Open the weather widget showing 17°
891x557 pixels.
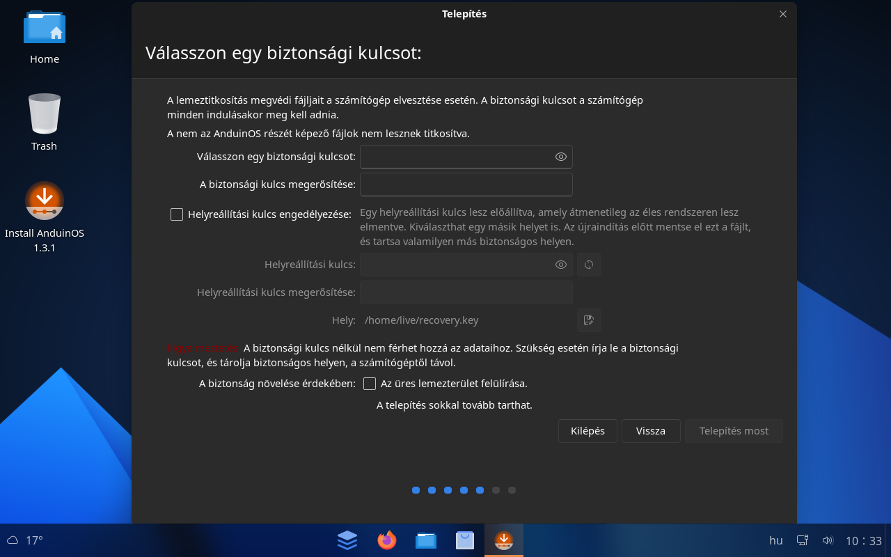pyautogui.click(x=25, y=540)
